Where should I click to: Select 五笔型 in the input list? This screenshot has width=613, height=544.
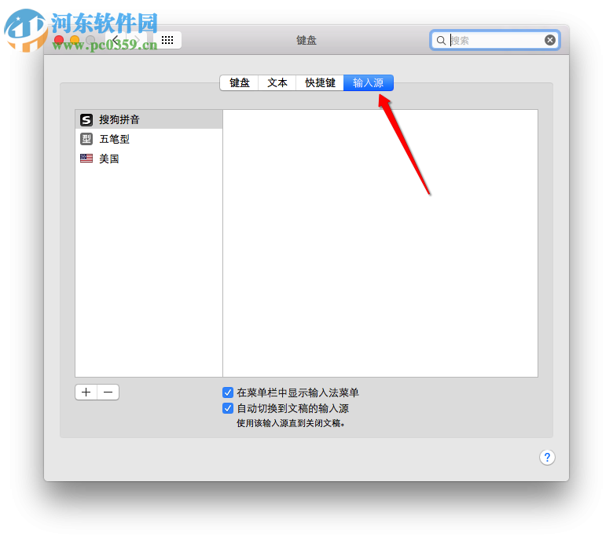149,139
